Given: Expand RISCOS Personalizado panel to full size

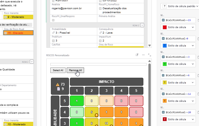Looking at the screenshot, I should (149, 55).
